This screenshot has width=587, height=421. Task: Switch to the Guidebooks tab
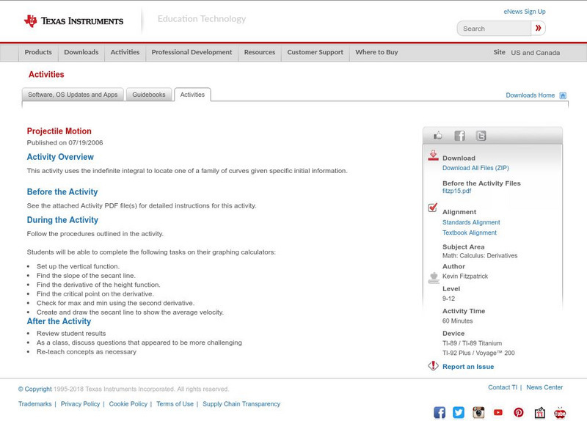coord(149,95)
